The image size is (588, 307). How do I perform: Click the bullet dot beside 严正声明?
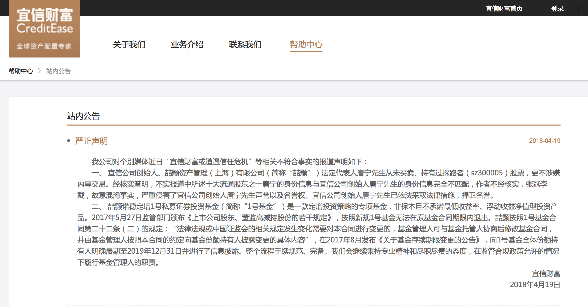[69, 141]
